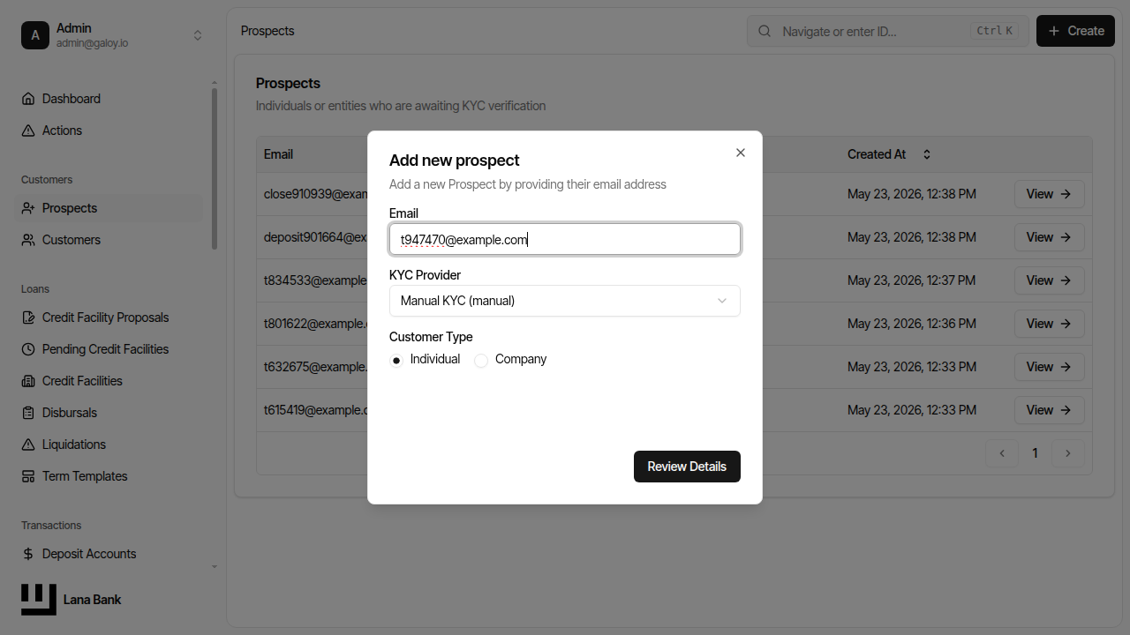Click page number 1 in pagination
The image size is (1130, 635).
[1036, 453]
